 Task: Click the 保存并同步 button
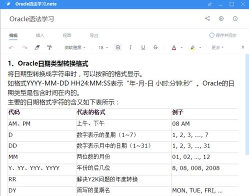point(223,35)
